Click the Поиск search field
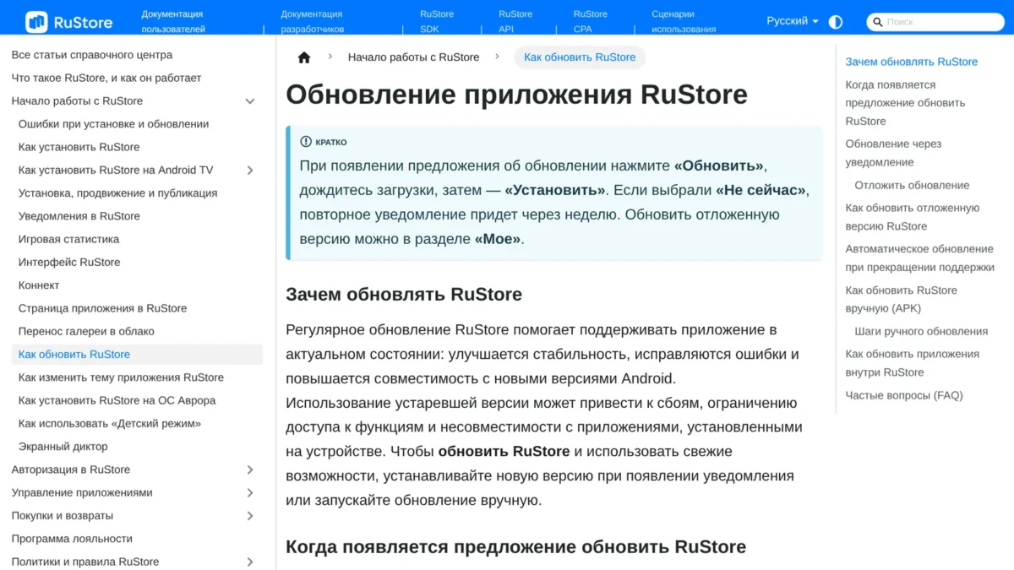The width and height of the screenshot is (1014, 570). [x=935, y=22]
